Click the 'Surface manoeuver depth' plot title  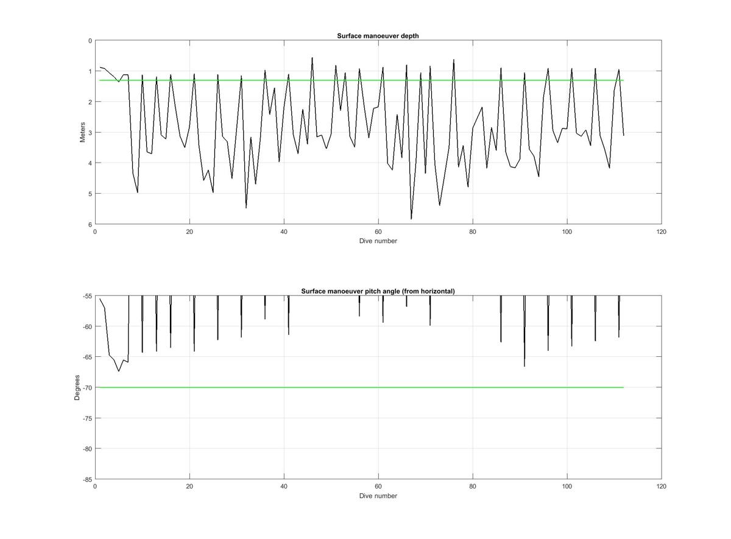[x=378, y=36]
